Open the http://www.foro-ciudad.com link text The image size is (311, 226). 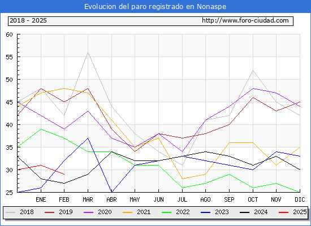pyautogui.click(x=245, y=20)
